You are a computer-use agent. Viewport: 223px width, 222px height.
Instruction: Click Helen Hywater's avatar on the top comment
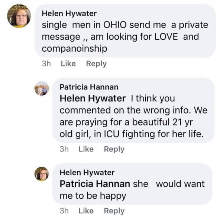(x=19, y=16)
